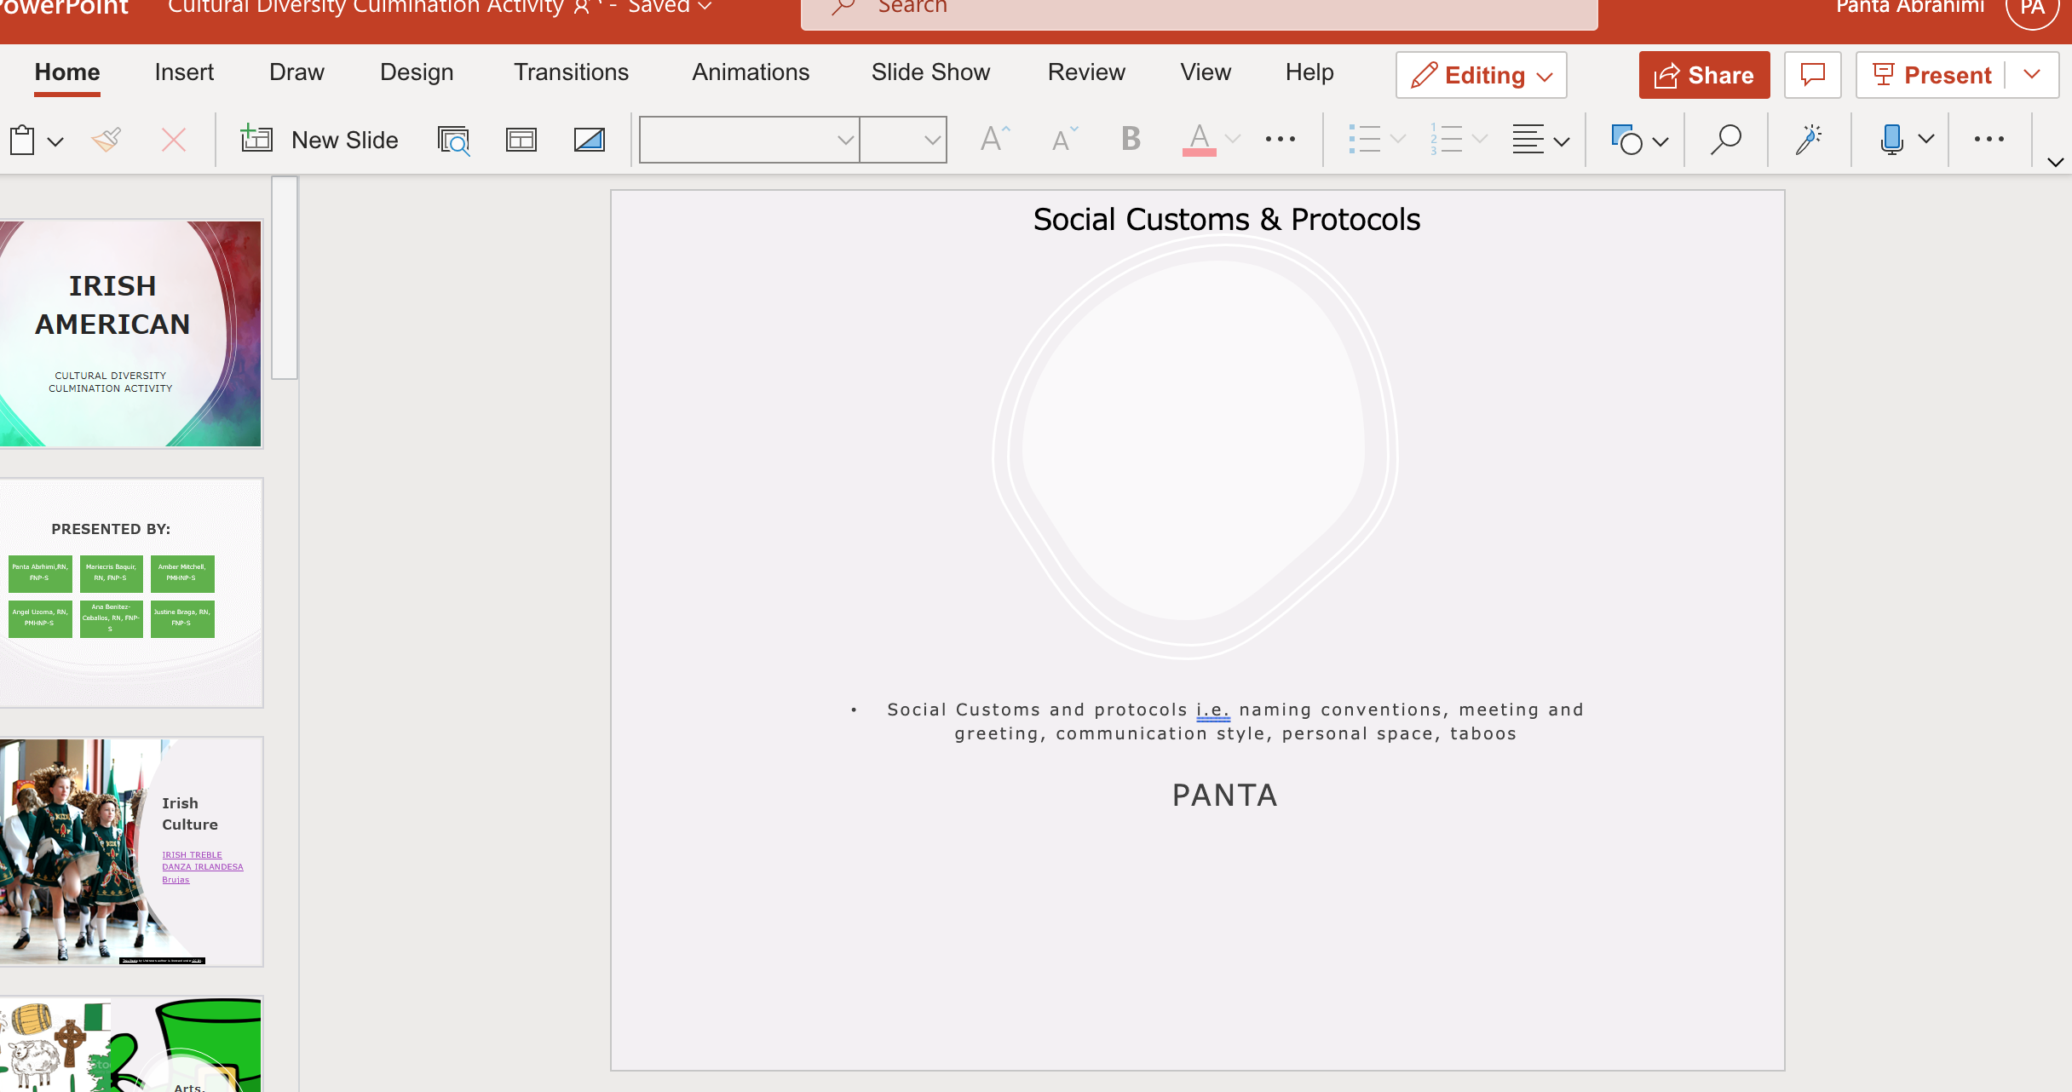Viewport: 2072px width, 1092px height.
Task: Select the Irish Culture slide thumbnail
Action: (x=131, y=851)
